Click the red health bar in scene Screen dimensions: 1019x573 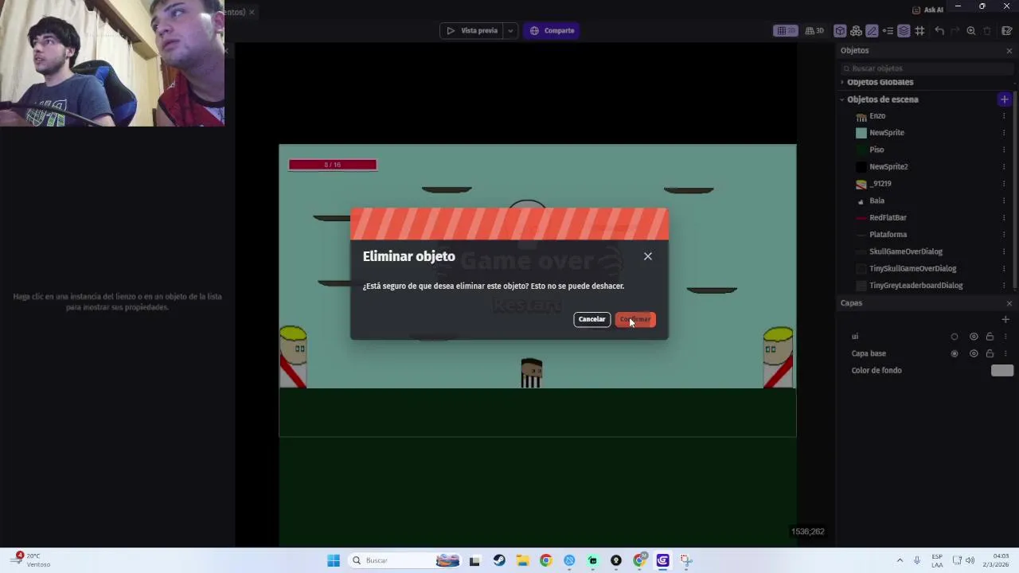333,165
